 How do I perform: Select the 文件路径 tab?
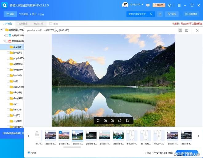pos(23,24)
